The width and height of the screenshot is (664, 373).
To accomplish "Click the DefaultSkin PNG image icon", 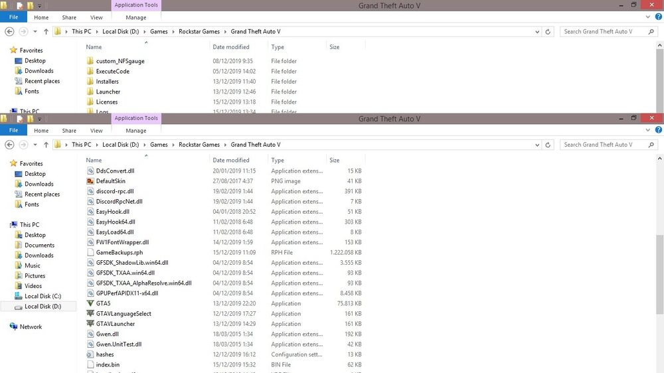I will pos(90,181).
